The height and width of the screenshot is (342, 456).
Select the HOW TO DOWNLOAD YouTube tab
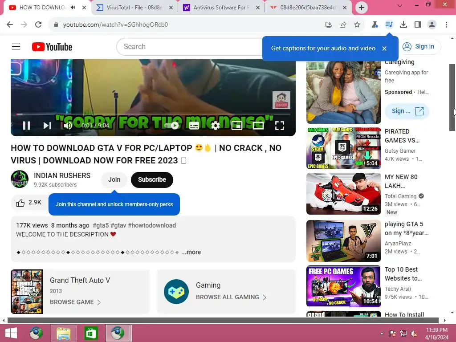point(42,8)
